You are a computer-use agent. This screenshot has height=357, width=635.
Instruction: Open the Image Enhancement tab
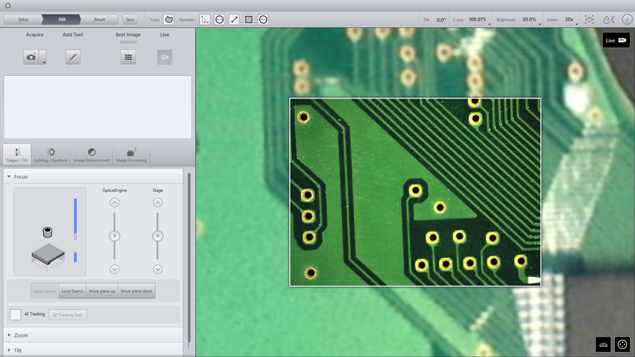point(91,155)
